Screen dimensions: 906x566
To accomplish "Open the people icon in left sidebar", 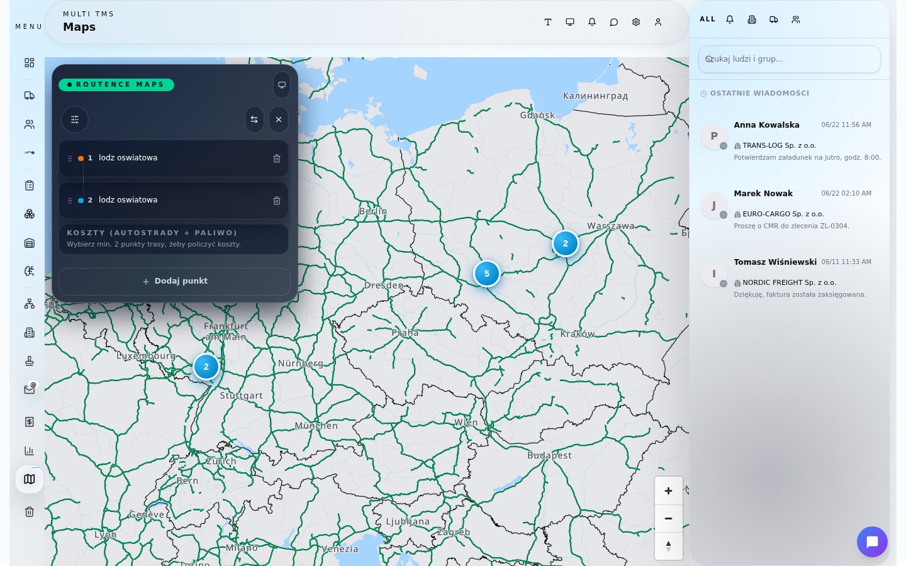I will (x=29, y=125).
